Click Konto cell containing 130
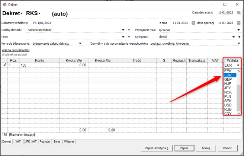 (39, 65)
